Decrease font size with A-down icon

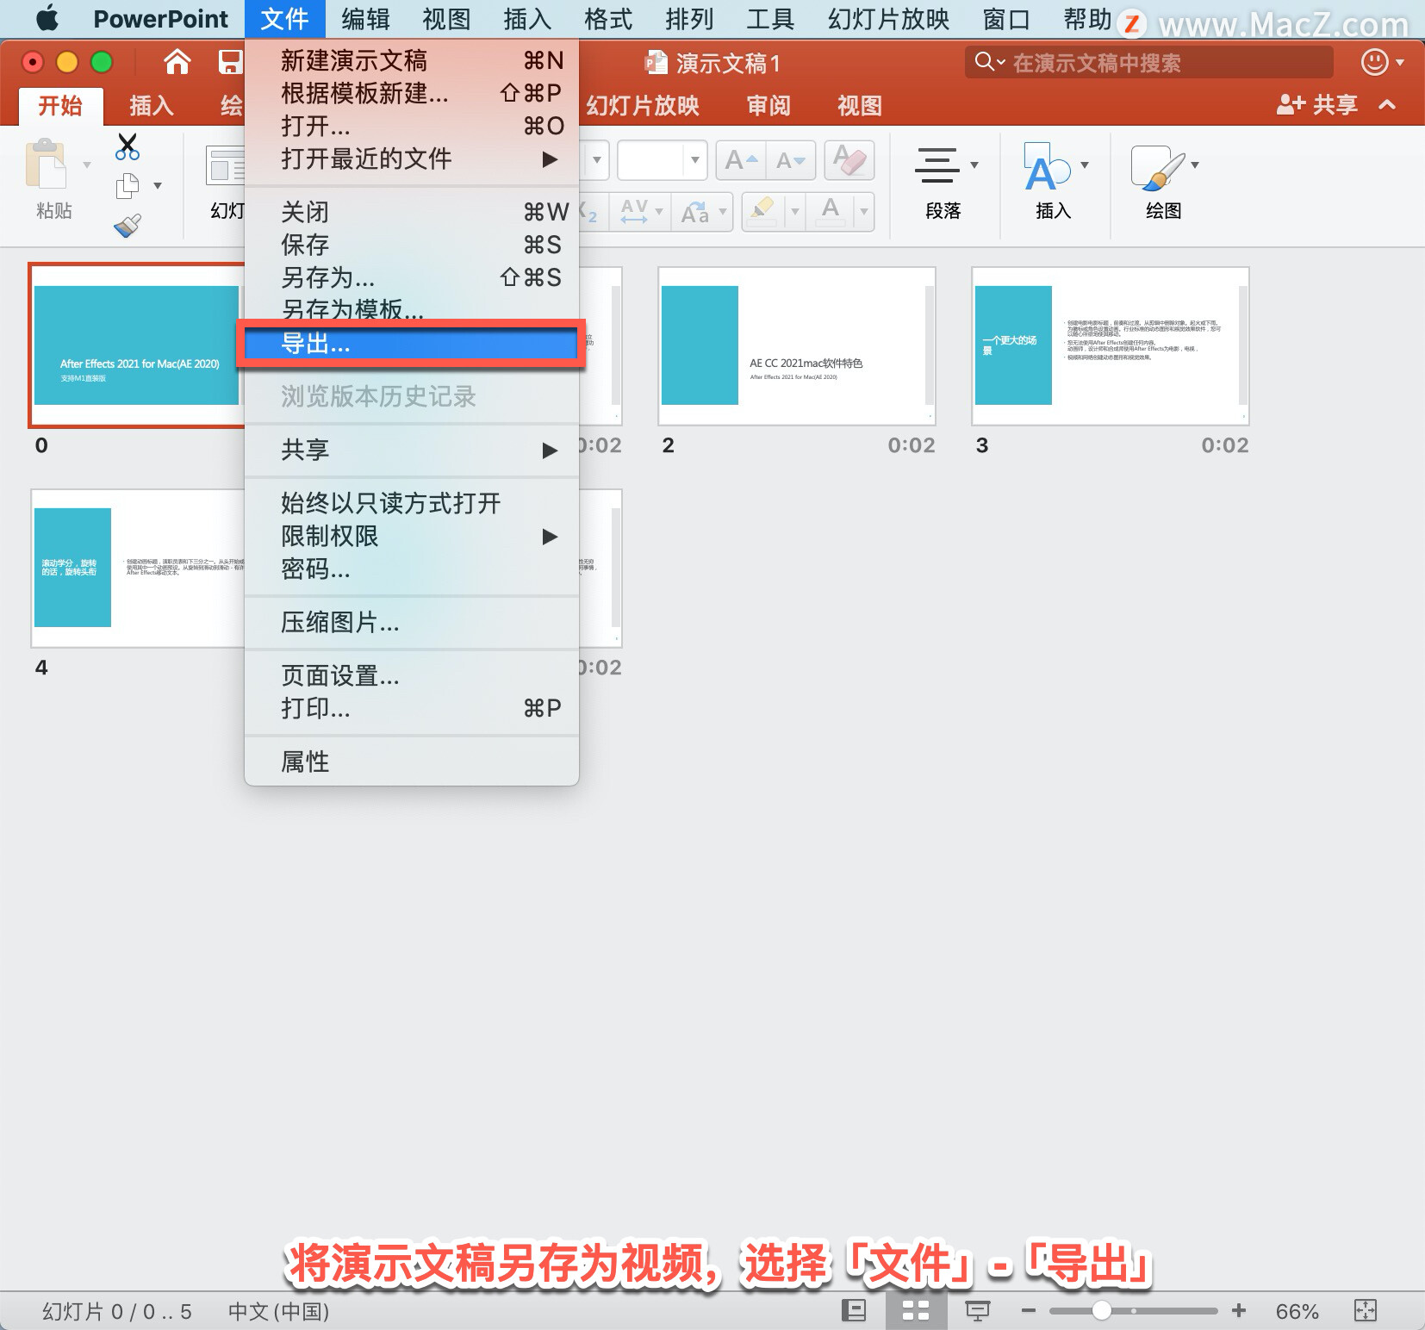click(x=791, y=160)
